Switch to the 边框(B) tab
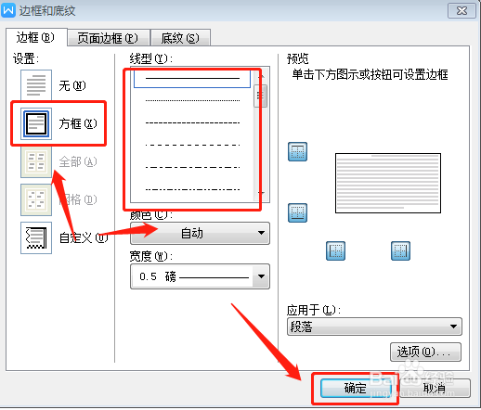The height and width of the screenshot is (410, 481). 36,38
